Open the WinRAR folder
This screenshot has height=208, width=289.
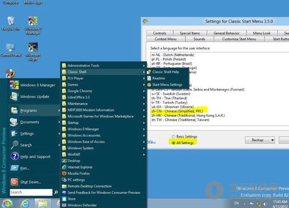(x=103, y=154)
